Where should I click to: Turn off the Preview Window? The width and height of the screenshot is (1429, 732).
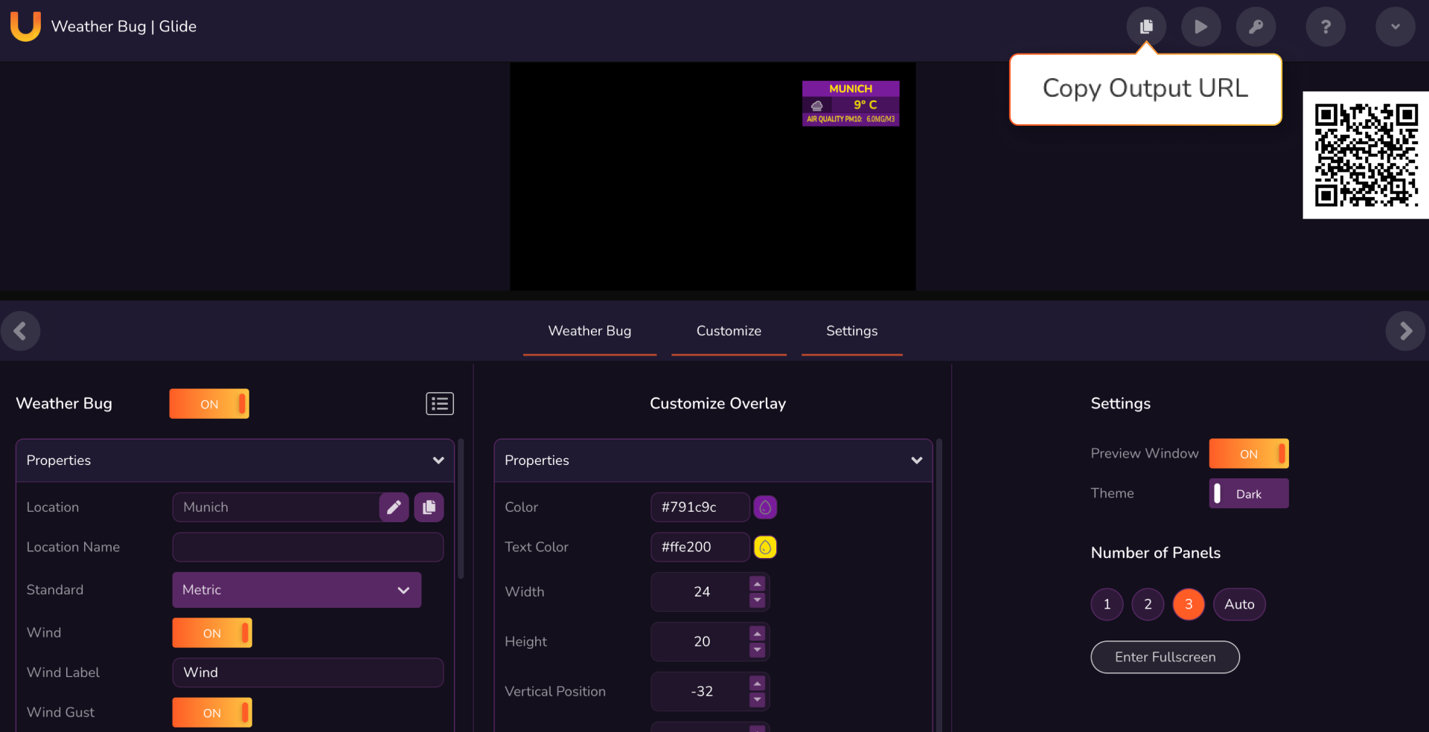tap(1248, 453)
